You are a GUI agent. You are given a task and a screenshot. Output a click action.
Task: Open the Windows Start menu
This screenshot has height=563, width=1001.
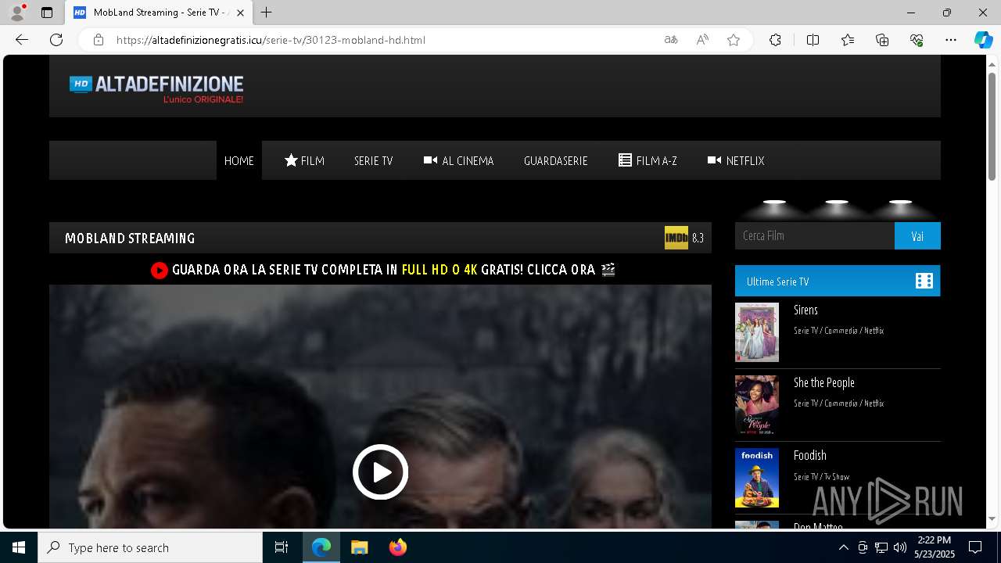pyautogui.click(x=19, y=547)
